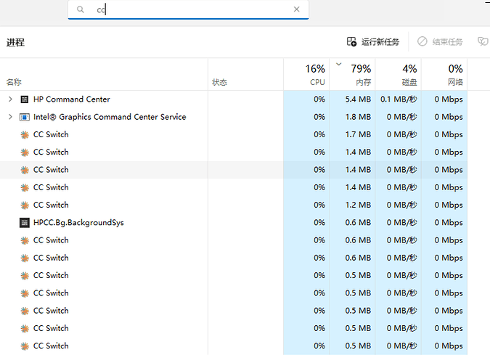Sort by the 0% 网络 column header
Image resolution: width=490 pixels, height=363 pixels.
pos(444,74)
